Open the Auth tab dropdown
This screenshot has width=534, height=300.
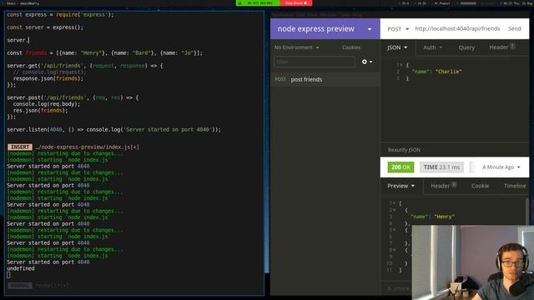click(x=432, y=47)
